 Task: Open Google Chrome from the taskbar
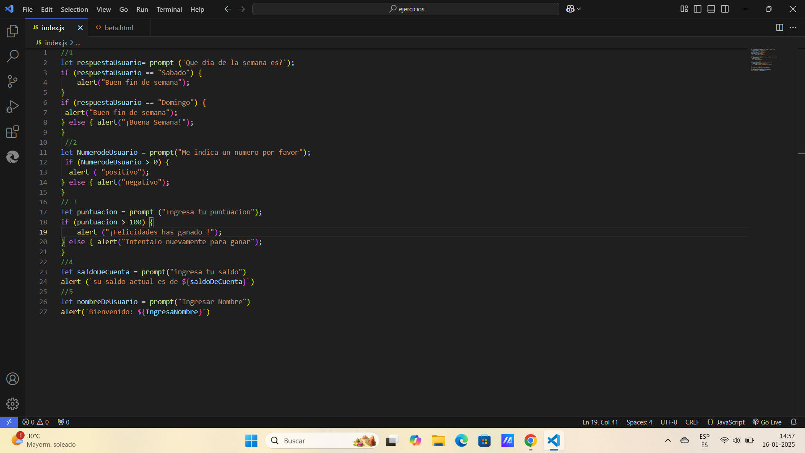coord(530,440)
